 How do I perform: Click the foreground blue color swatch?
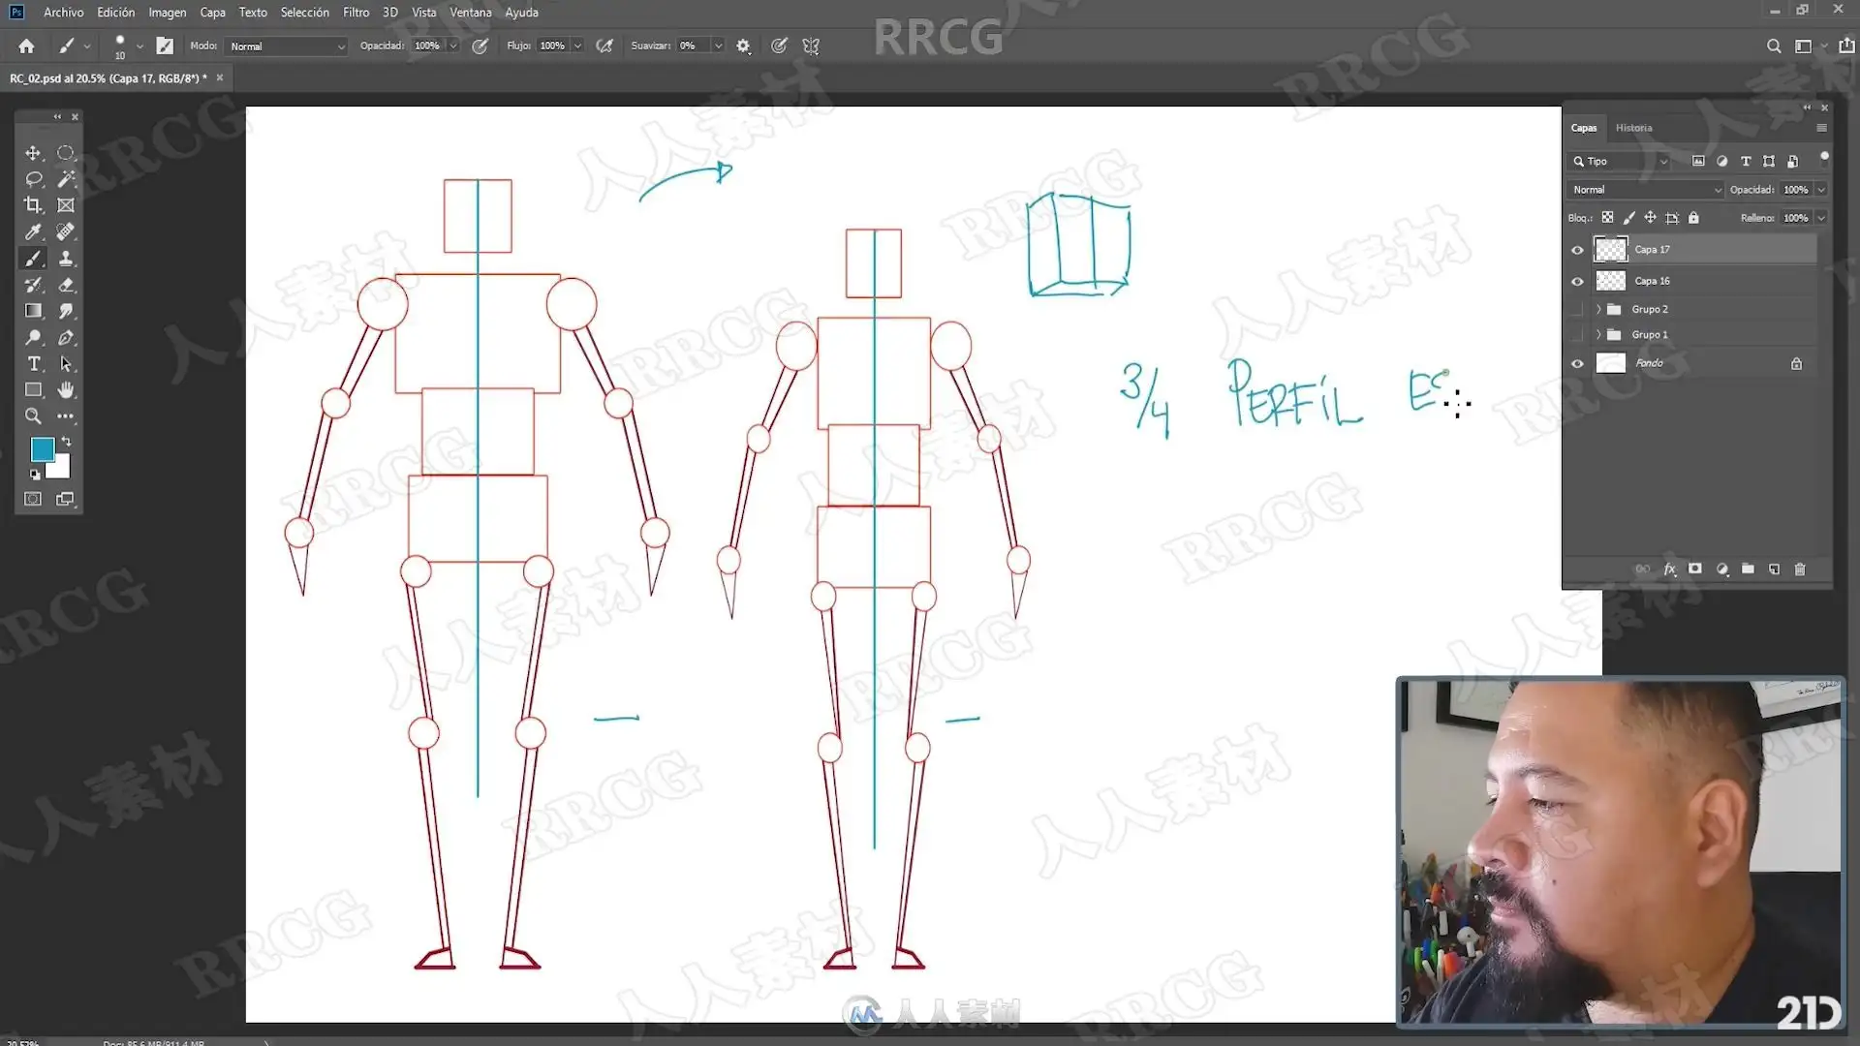click(x=42, y=449)
